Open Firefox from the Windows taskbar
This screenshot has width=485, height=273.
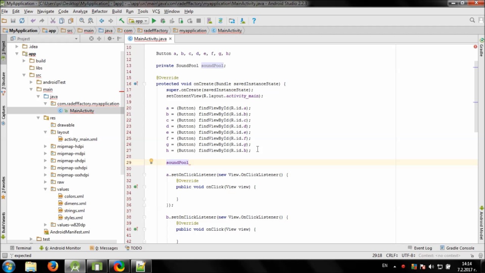click(53, 267)
